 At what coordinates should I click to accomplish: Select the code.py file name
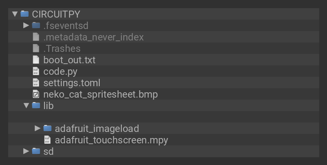coord(60,71)
